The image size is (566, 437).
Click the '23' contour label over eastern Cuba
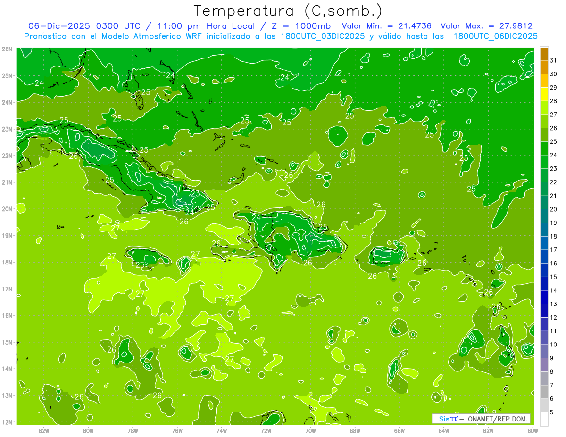(x=195, y=193)
